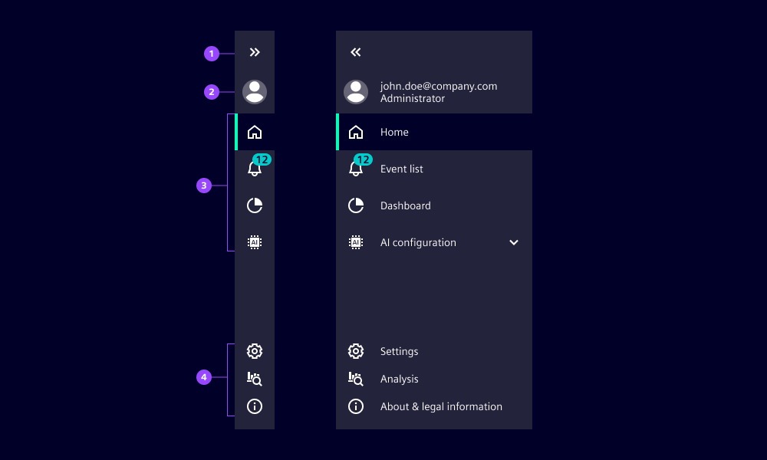The height and width of the screenshot is (460, 767).
Task: Select the Settings gear icon
Action: [255, 351]
